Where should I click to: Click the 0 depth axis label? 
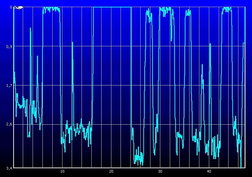pyautogui.click(x=11, y=7)
